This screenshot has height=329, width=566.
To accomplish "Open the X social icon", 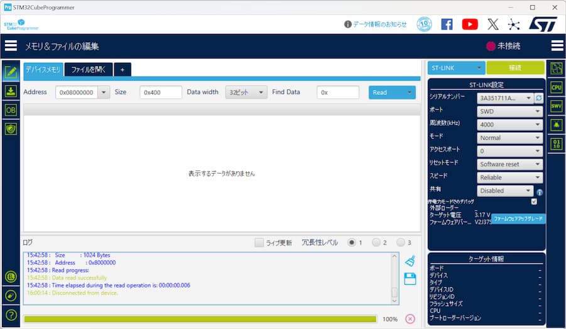I will click(493, 25).
